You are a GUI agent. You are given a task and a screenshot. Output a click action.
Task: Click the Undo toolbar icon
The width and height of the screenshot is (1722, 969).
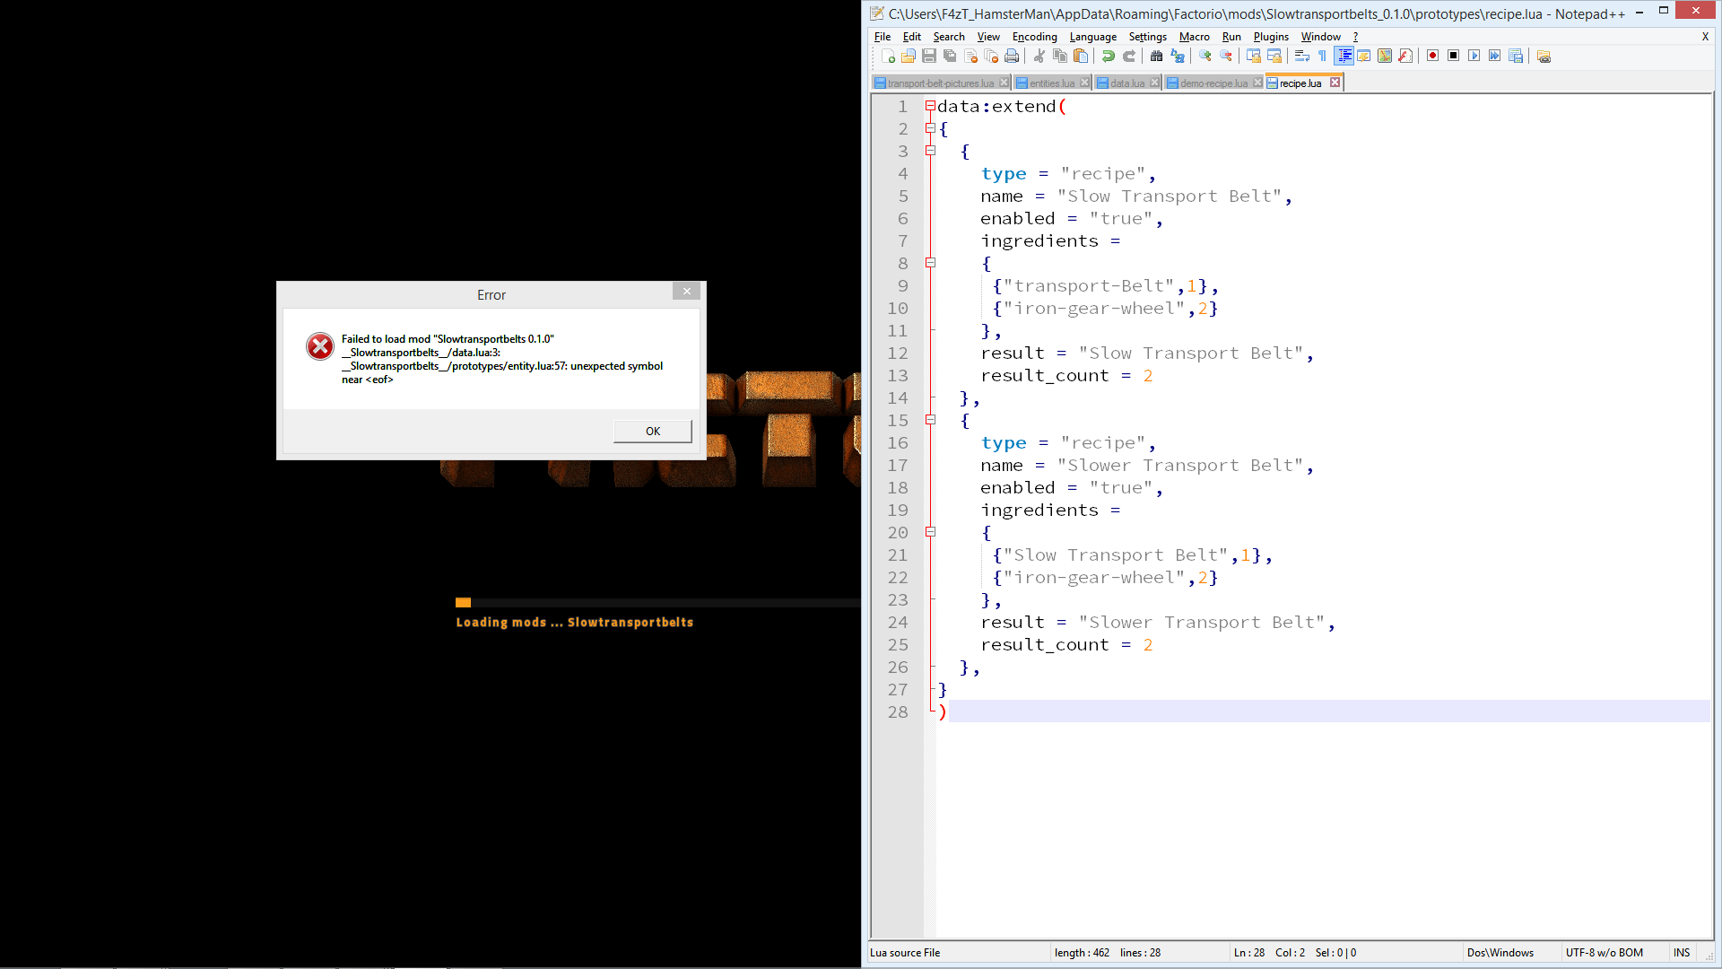click(1109, 56)
